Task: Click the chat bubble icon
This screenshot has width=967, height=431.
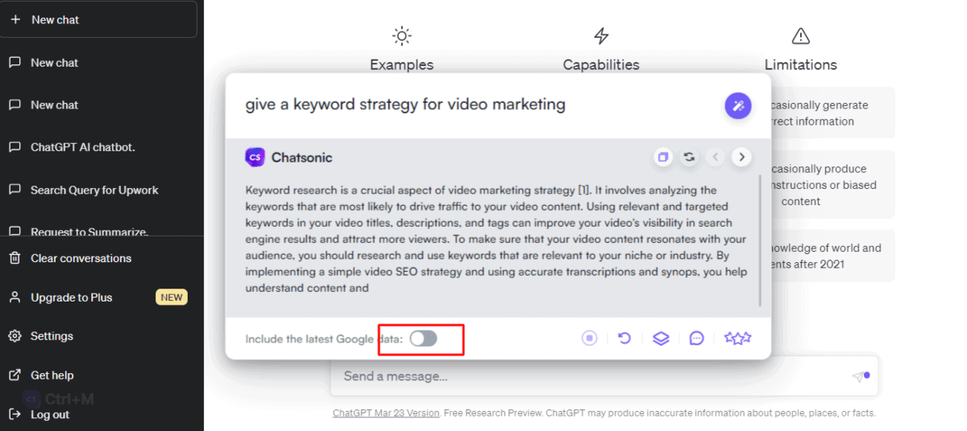Action: pyautogui.click(x=697, y=339)
